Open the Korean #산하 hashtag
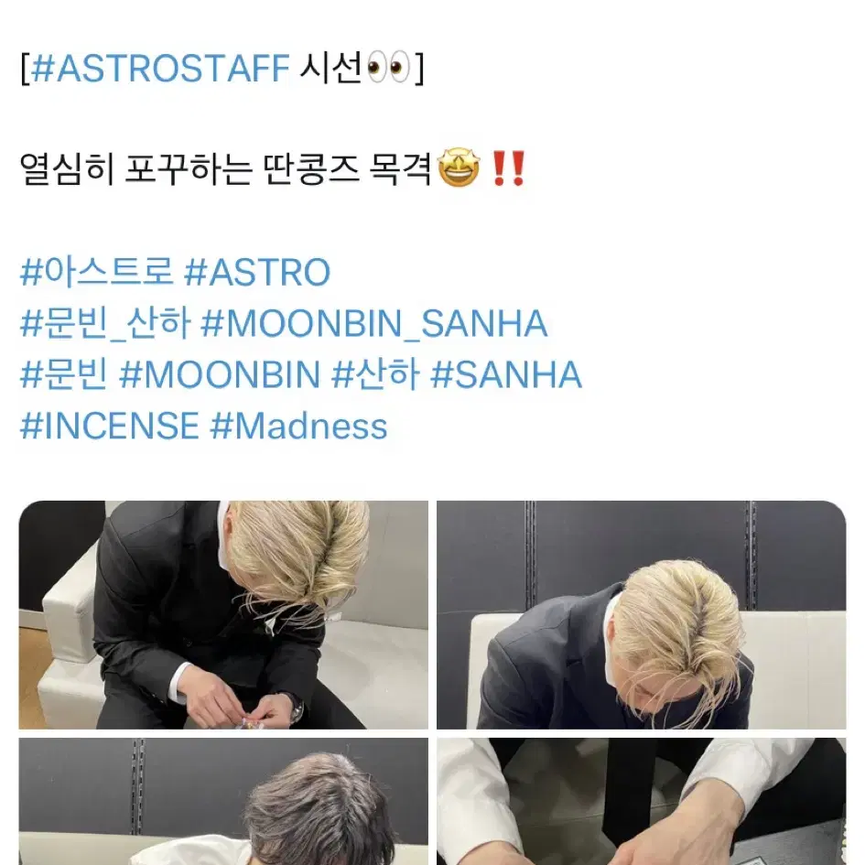Screen dimensions: 865x865 click(x=375, y=374)
